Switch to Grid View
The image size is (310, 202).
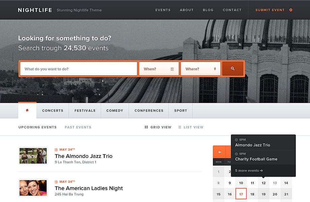click(x=158, y=127)
